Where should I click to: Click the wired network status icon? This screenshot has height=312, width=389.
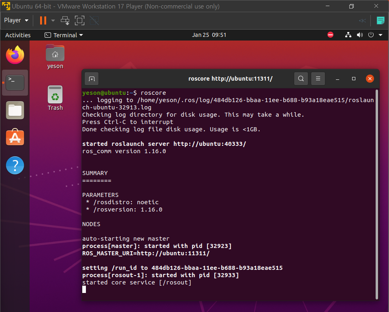pos(348,35)
